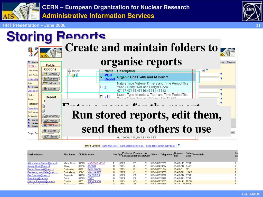Viewport: 263px width, 197px height.
Task: Click the AIS logo in slide header
Action: (x=21, y=11)
